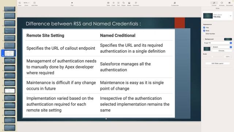Select the thumbnail directly below the selected slide

[x=10, y=60]
